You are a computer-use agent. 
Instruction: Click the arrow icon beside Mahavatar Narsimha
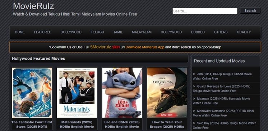pos(194,111)
